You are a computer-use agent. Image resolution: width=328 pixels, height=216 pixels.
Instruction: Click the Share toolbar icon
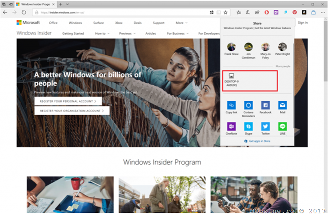point(257,12)
